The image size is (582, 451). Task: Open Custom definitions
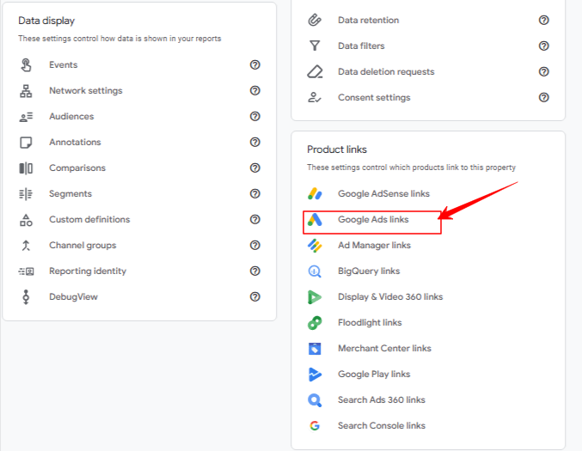click(x=89, y=220)
